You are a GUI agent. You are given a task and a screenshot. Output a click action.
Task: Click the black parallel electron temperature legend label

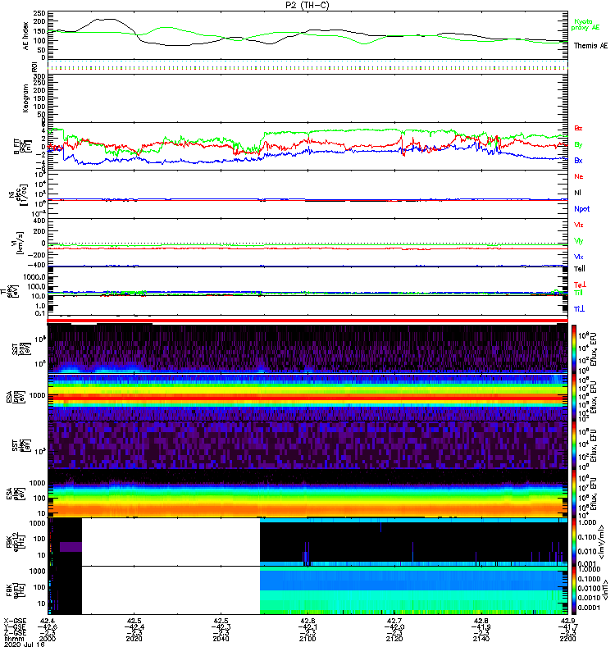(580, 269)
